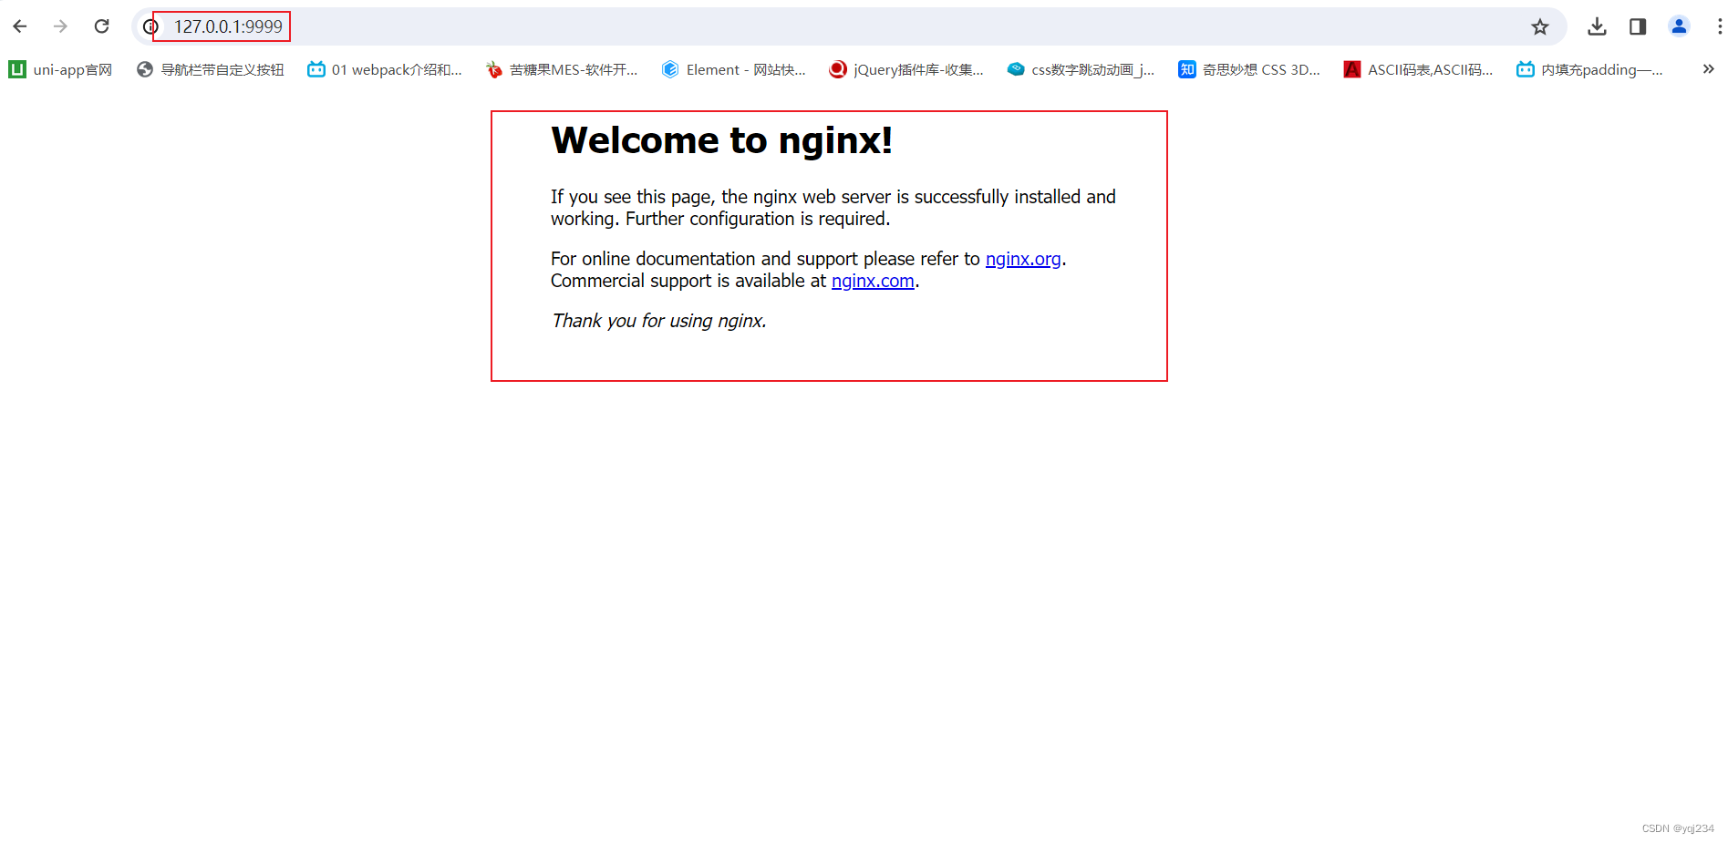This screenshot has width=1728, height=843.
Task: Open the 内填充padding bookmark
Action: (1589, 69)
